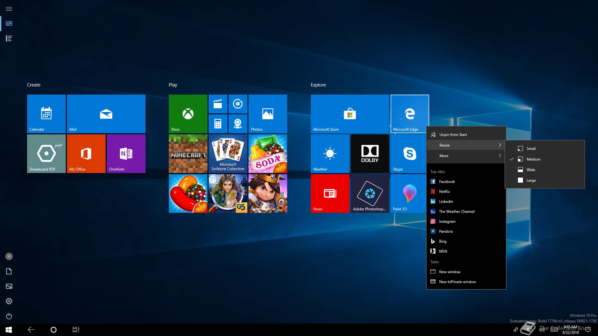
Task: Open Facebook from Top sites
Action: coord(466,181)
